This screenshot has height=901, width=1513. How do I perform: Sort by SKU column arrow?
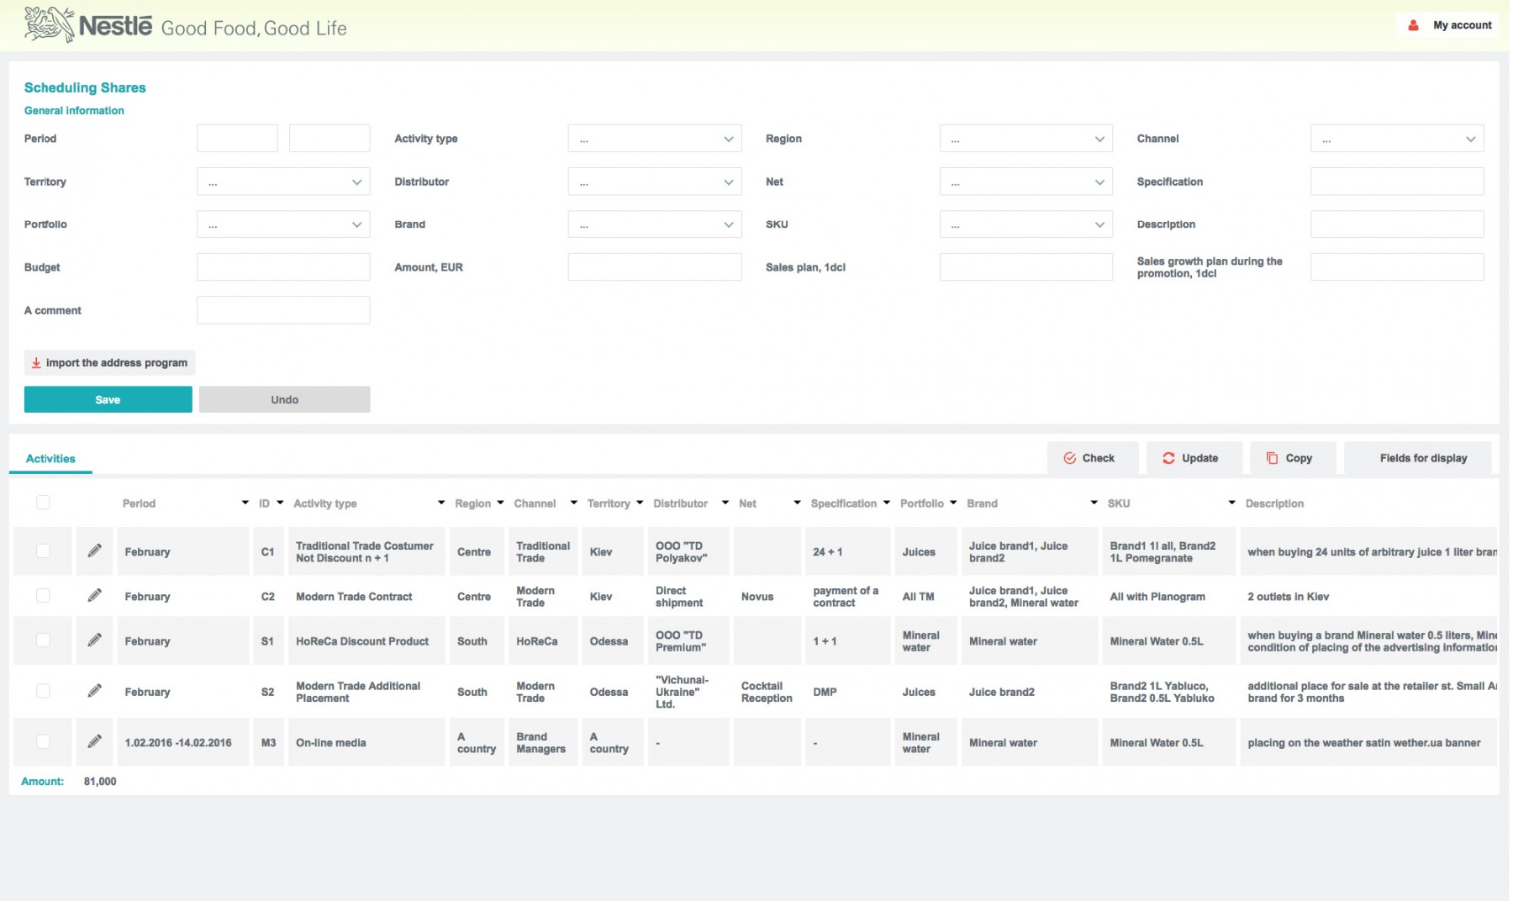click(1232, 503)
